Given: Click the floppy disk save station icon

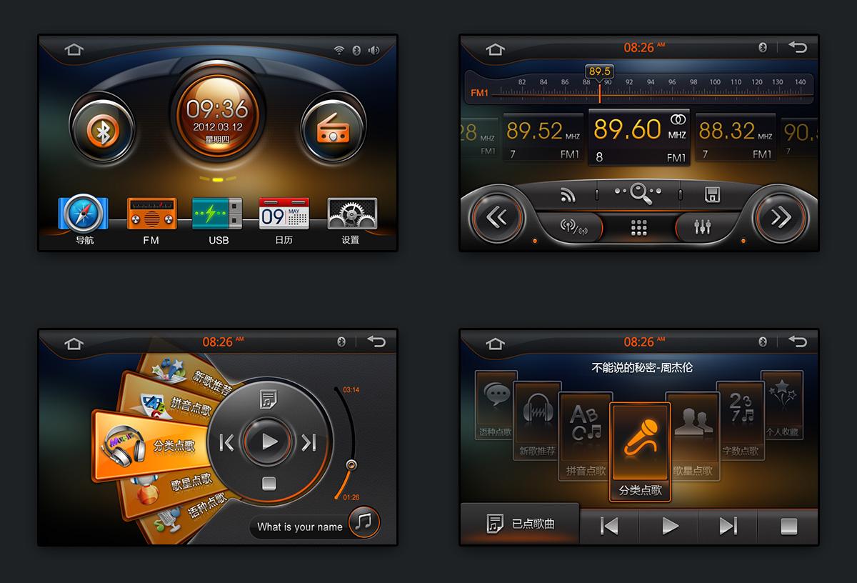Looking at the screenshot, I should tap(711, 194).
